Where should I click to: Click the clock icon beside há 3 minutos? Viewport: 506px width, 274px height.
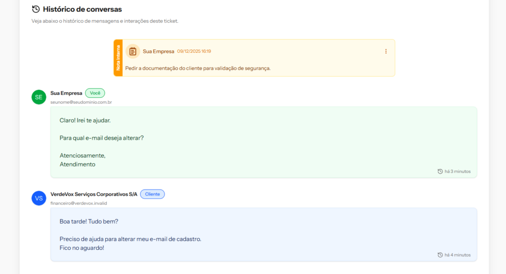point(440,171)
